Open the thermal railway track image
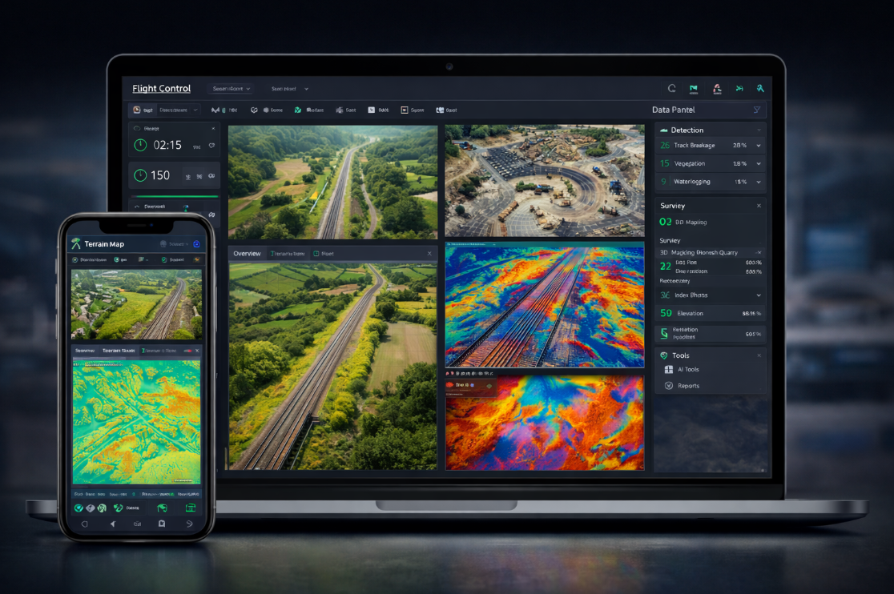Image resolution: width=894 pixels, height=594 pixels. tap(544, 305)
